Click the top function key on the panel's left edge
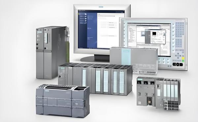This screenshot has height=122, width=198. (124, 23)
